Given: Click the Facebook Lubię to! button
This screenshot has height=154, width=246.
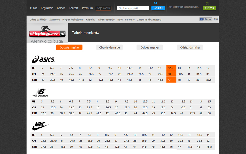Looking at the screenshot, I should (x=206, y=19).
